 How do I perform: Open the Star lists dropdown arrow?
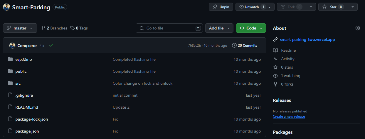click(x=353, y=7)
